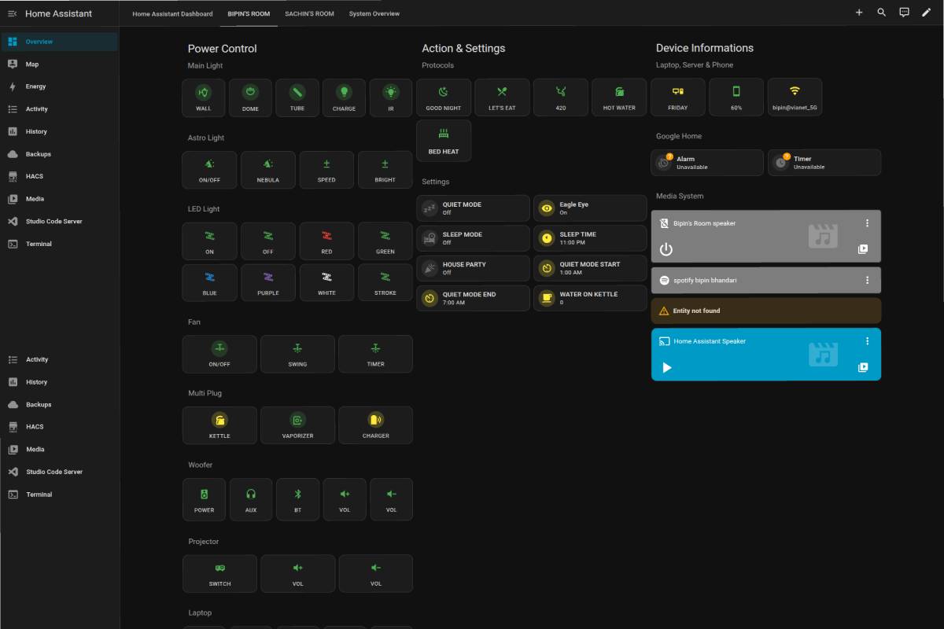Open menu for spotify bipin bhandari

[x=867, y=280]
